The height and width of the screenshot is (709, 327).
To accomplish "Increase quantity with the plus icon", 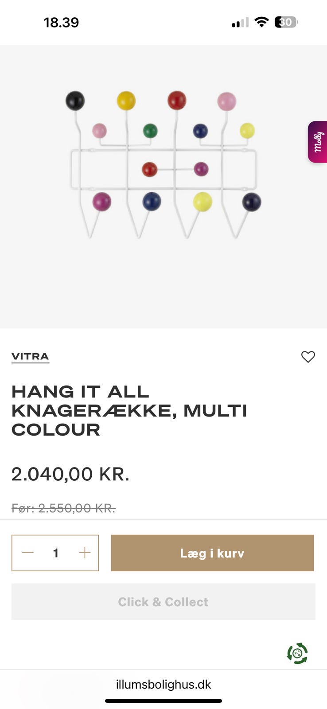I will [x=85, y=553].
